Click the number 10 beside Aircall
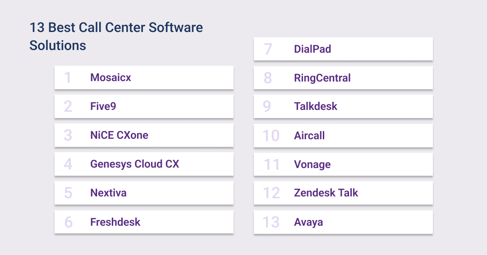Image resolution: width=487 pixels, height=255 pixels. (x=271, y=136)
